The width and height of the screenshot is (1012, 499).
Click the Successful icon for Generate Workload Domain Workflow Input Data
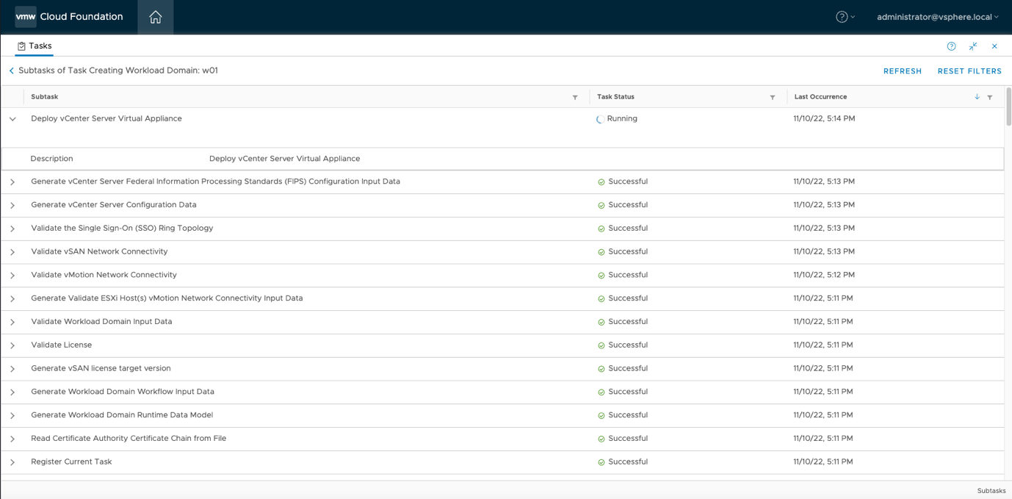(x=601, y=392)
